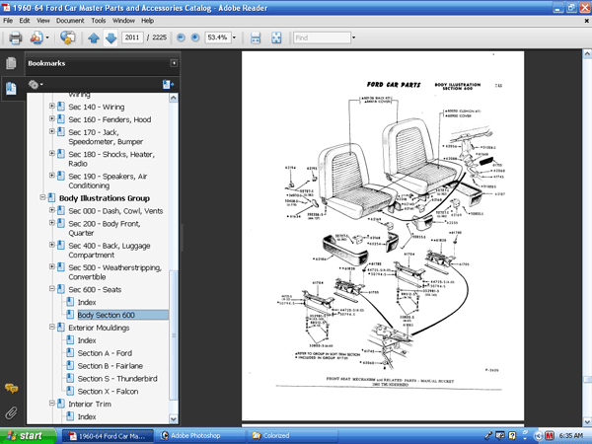Zoom out with the minus button
592x444 pixels.
tap(181, 37)
